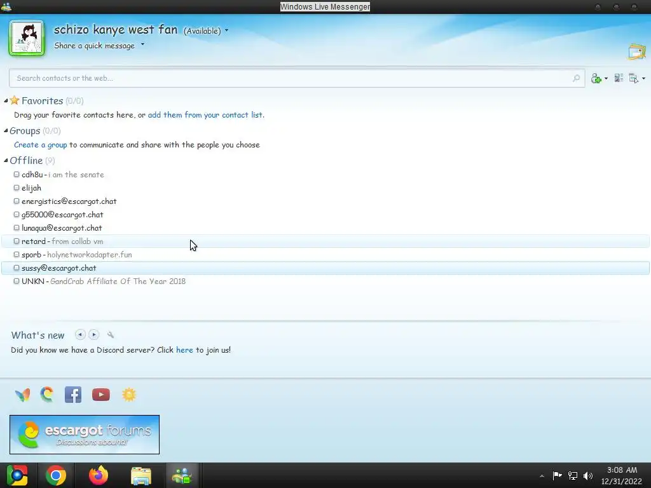
Task: Open the YouTube icon
Action: (101, 395)
